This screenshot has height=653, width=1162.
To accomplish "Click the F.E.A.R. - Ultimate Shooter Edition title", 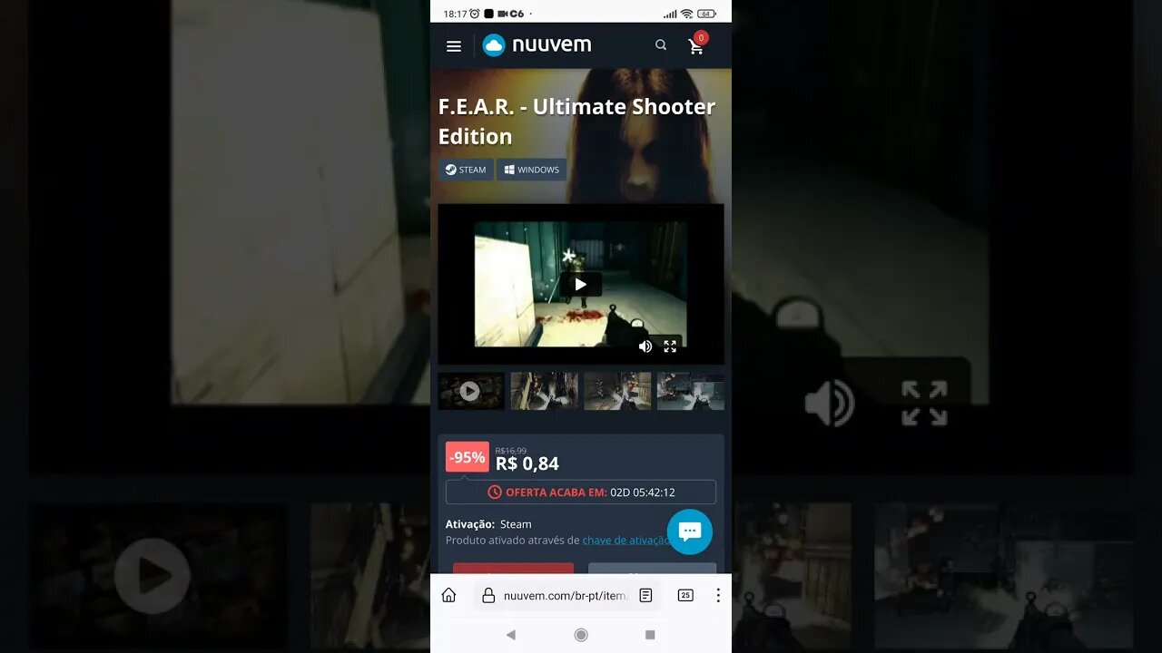I will [x=577, y=122].
